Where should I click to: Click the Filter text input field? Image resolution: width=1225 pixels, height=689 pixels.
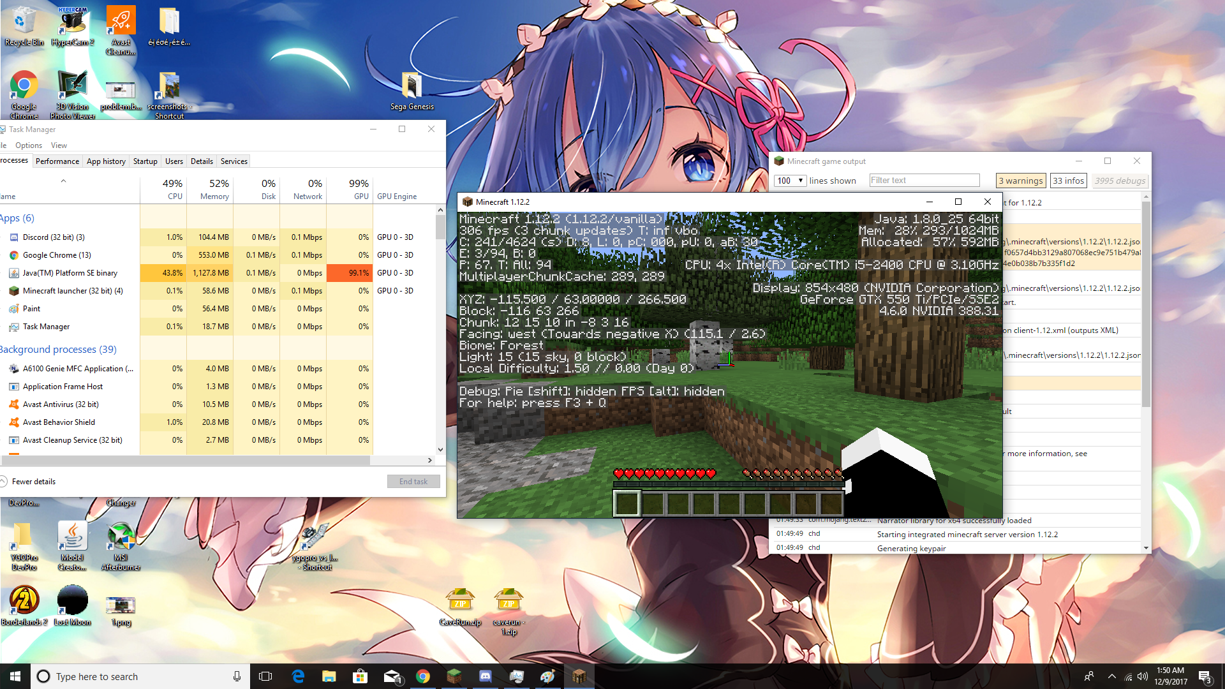[x=924, y=181]
